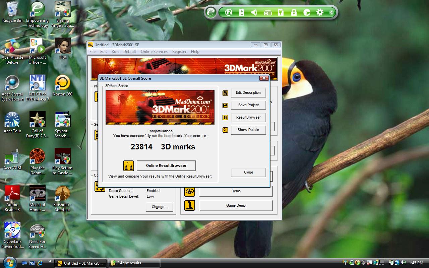Image resolution: width=429 pixels, height=268 pixels.
Task: Open the ePower battery icon in Acer toolbar
Action: [x=242, y=13]
